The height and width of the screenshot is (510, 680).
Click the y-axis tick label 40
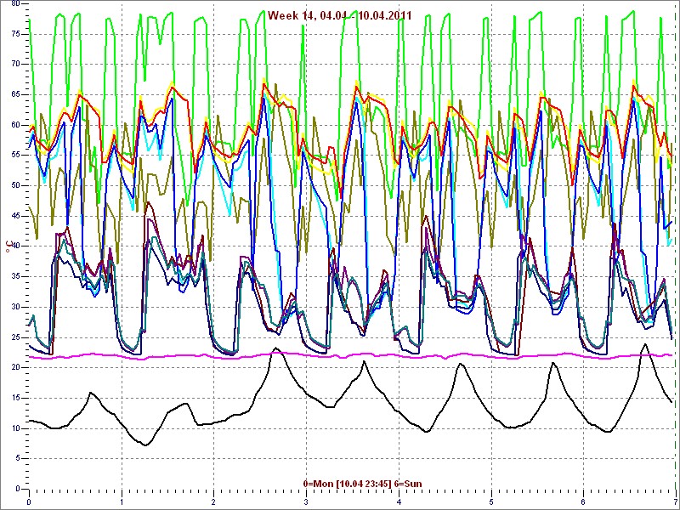[15, 246]
